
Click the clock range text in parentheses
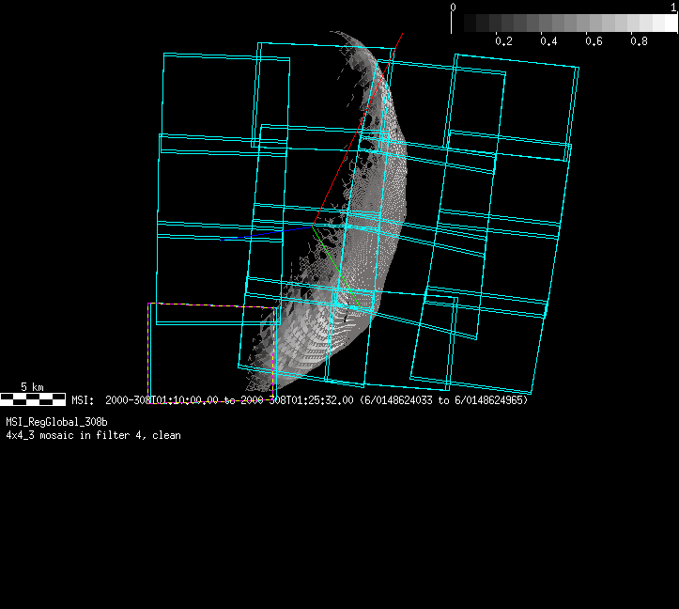444,400
